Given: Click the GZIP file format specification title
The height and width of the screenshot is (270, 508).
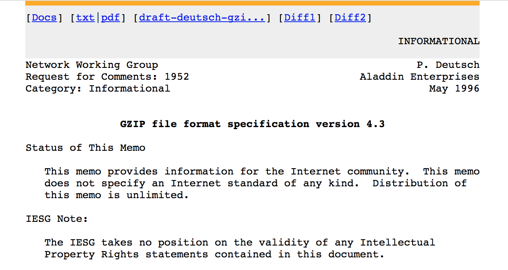Looking at the screenshot, I should click(x=252, y=124).
